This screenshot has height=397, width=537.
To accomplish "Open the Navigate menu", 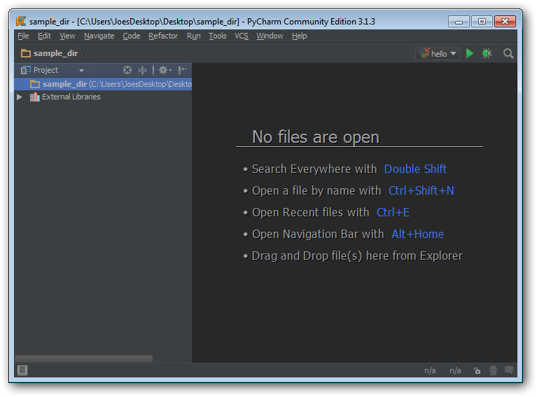I will (x=99, y=36).
